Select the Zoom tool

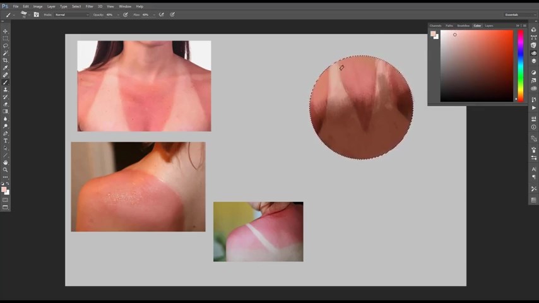click(x=6, y=170)
